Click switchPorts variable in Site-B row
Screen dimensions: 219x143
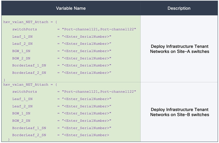click(25, 92)
